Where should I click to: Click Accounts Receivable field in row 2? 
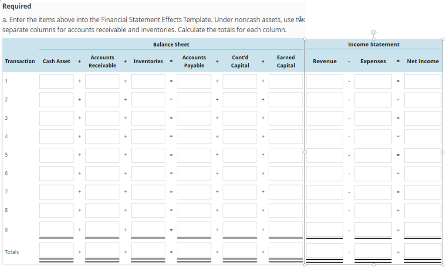pos(102,100)
